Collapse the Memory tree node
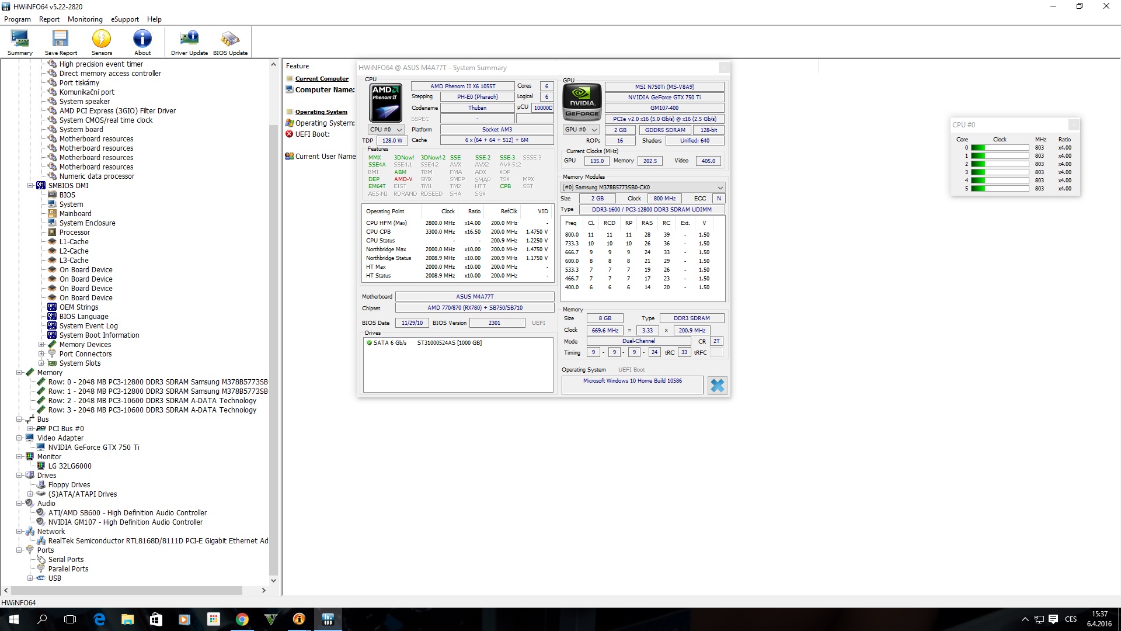The height and width of the screenshot is (631, 1121). point(19,373)
